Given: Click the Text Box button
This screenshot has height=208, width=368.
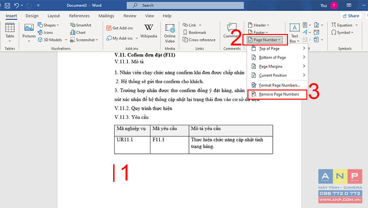Looking at the screenshot, I should [294, 33].
